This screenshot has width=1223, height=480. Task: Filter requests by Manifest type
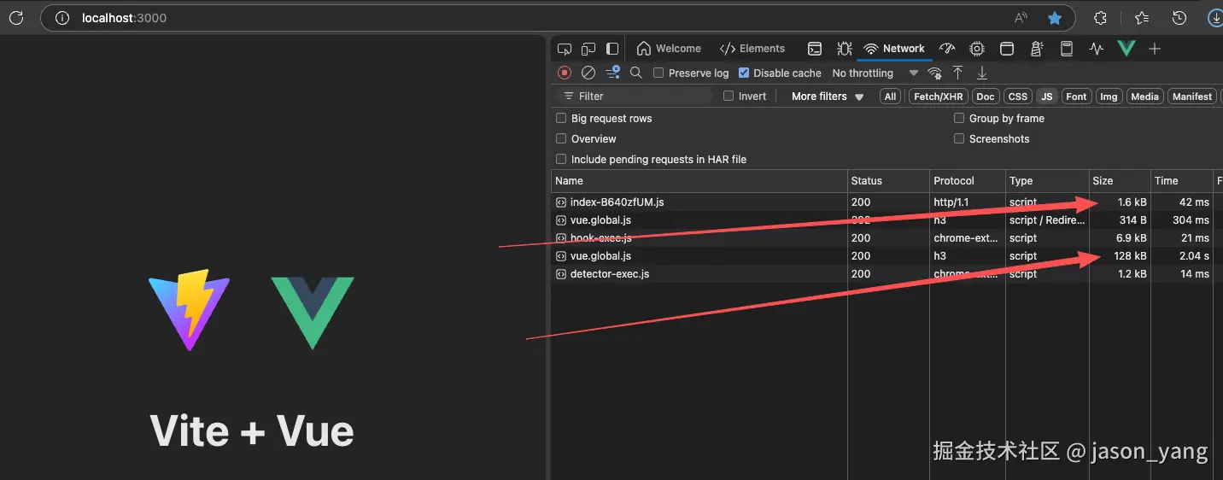[1192, 97]
